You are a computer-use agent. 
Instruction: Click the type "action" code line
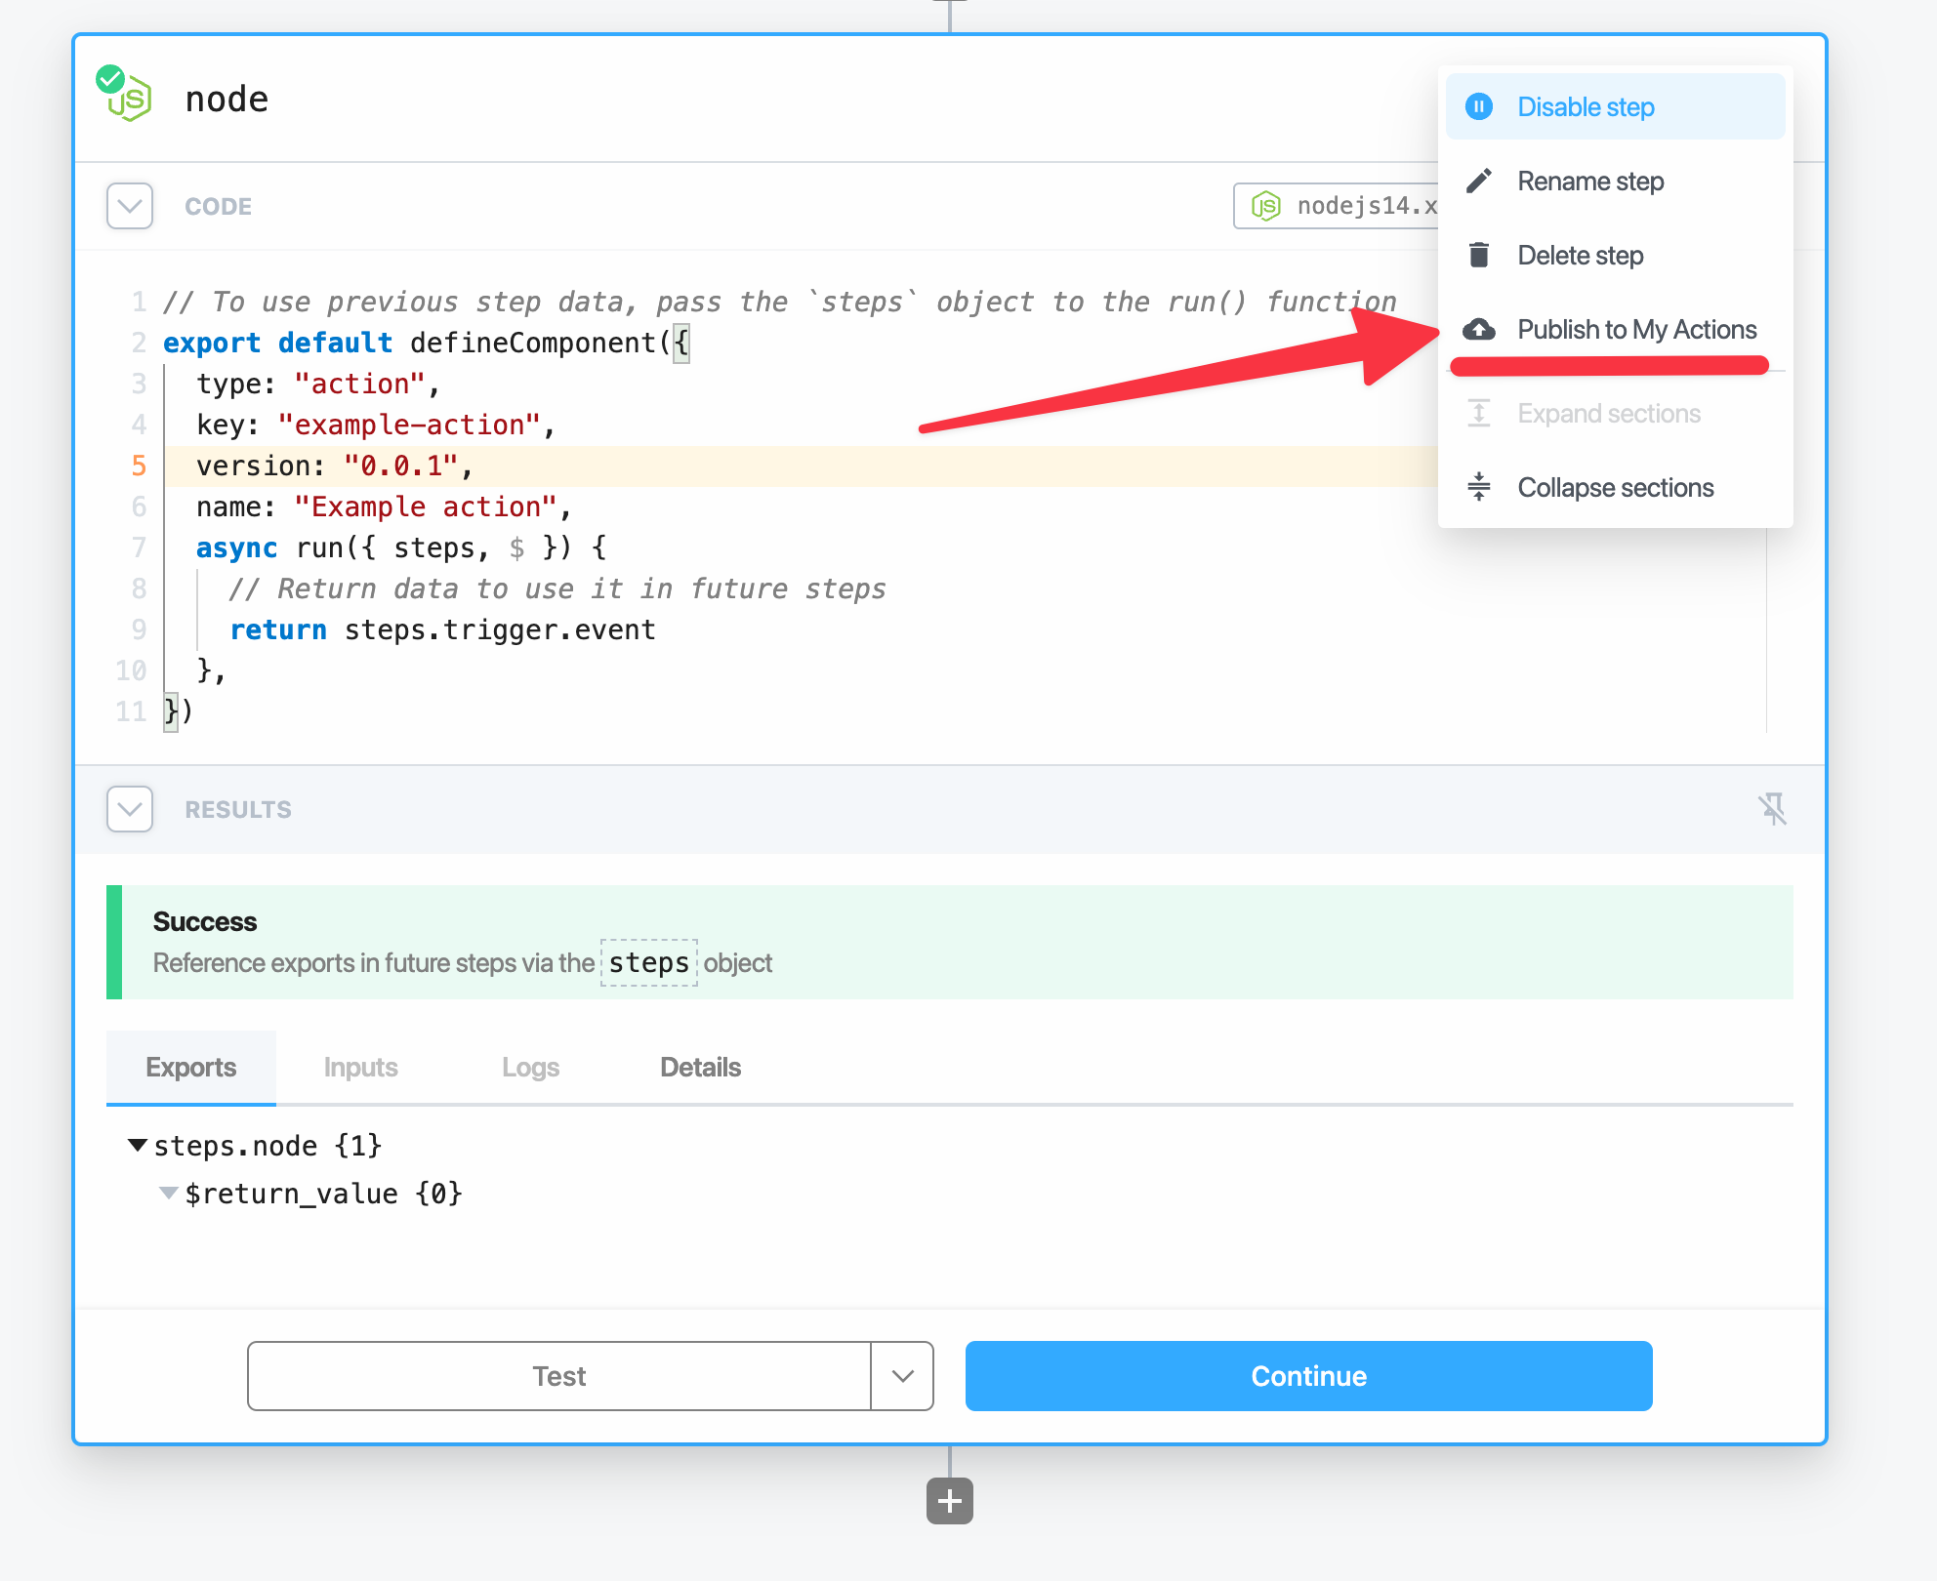[x=318, y=384]
